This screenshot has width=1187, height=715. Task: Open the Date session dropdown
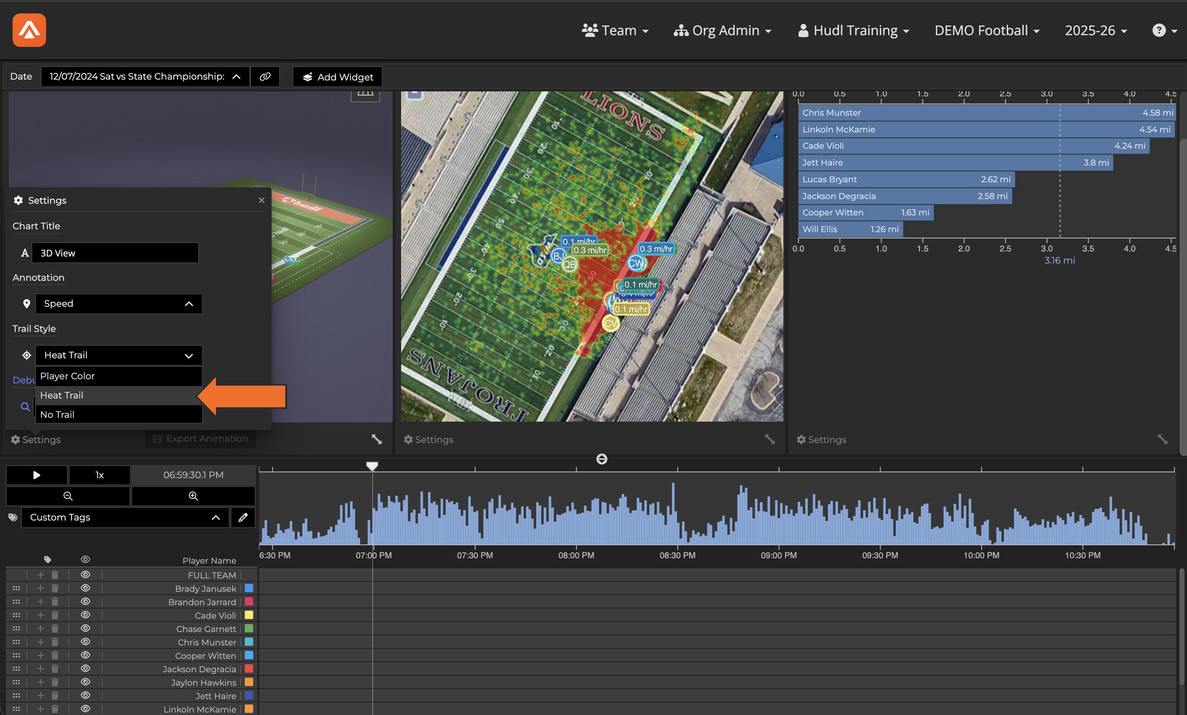pos(145,77)
